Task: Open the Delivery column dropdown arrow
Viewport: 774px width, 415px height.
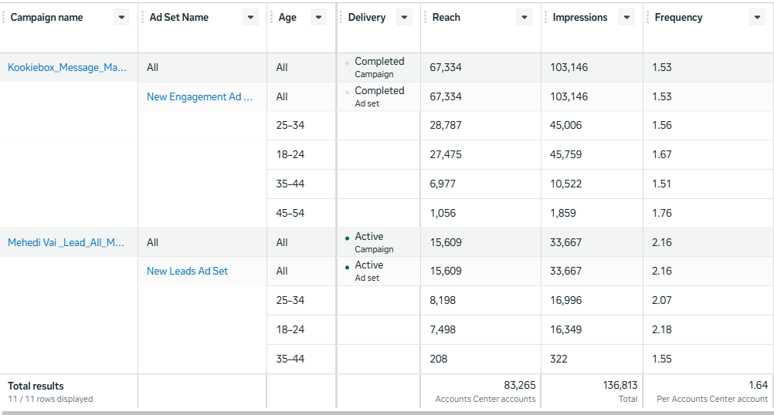Action: click(404, 18)
